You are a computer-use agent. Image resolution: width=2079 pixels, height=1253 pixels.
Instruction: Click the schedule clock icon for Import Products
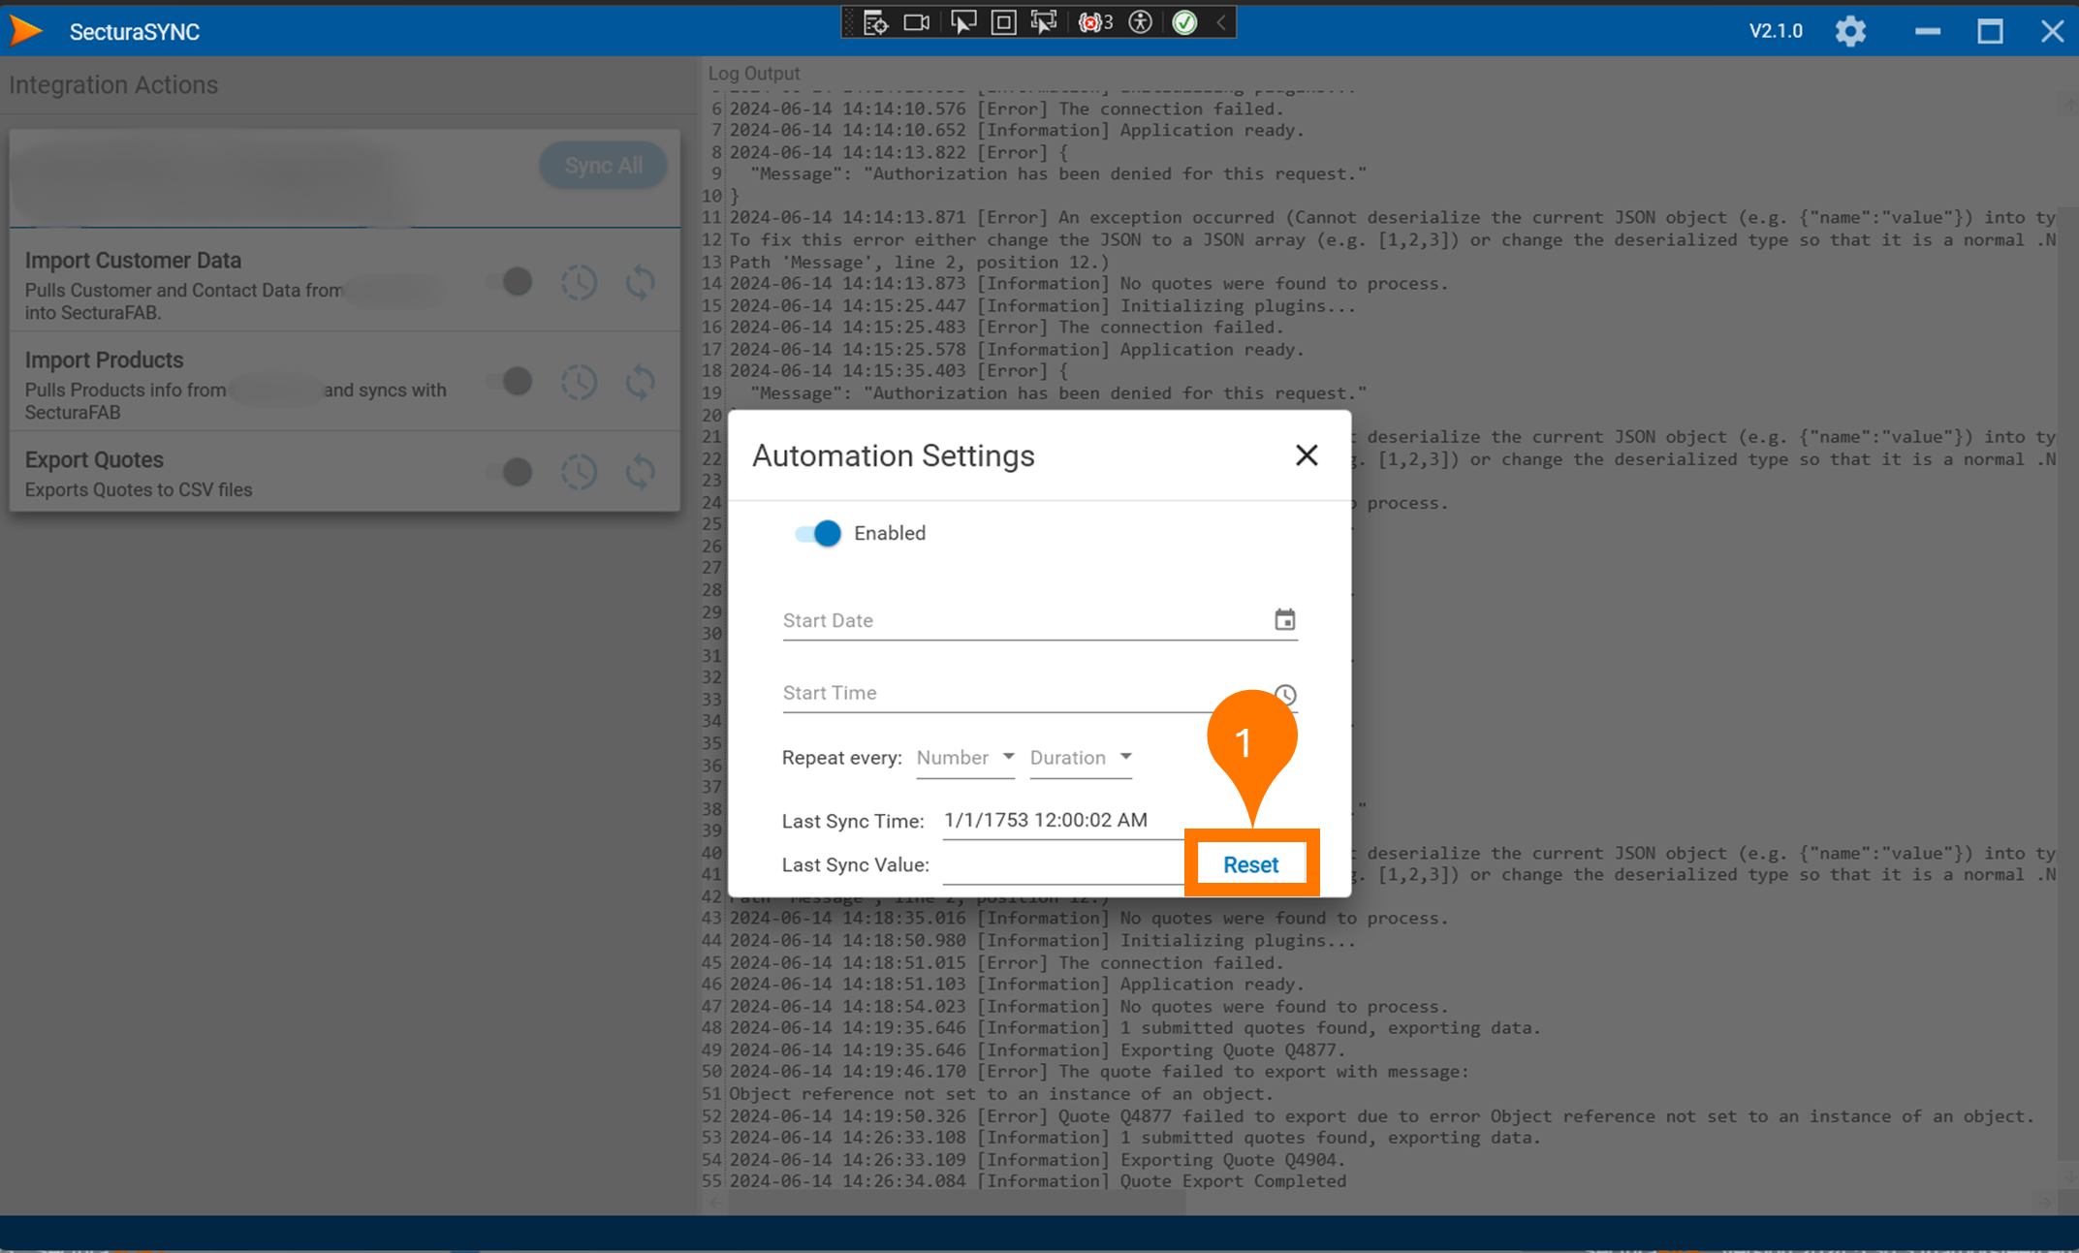tap(579, 382)
